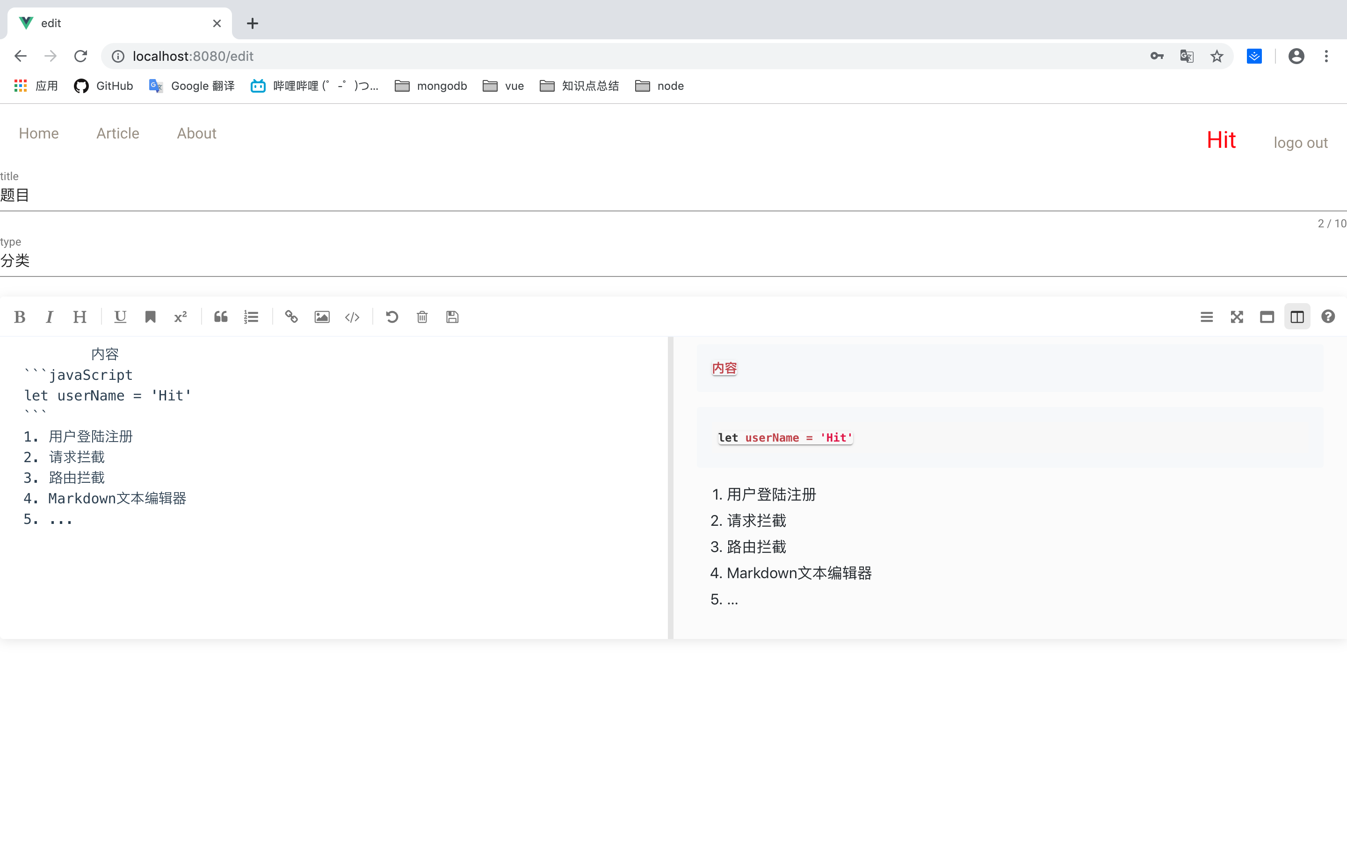Go to the Home page
This screenshot has width=1347, height=842.
pyautogui.click(x=39, y=134)
